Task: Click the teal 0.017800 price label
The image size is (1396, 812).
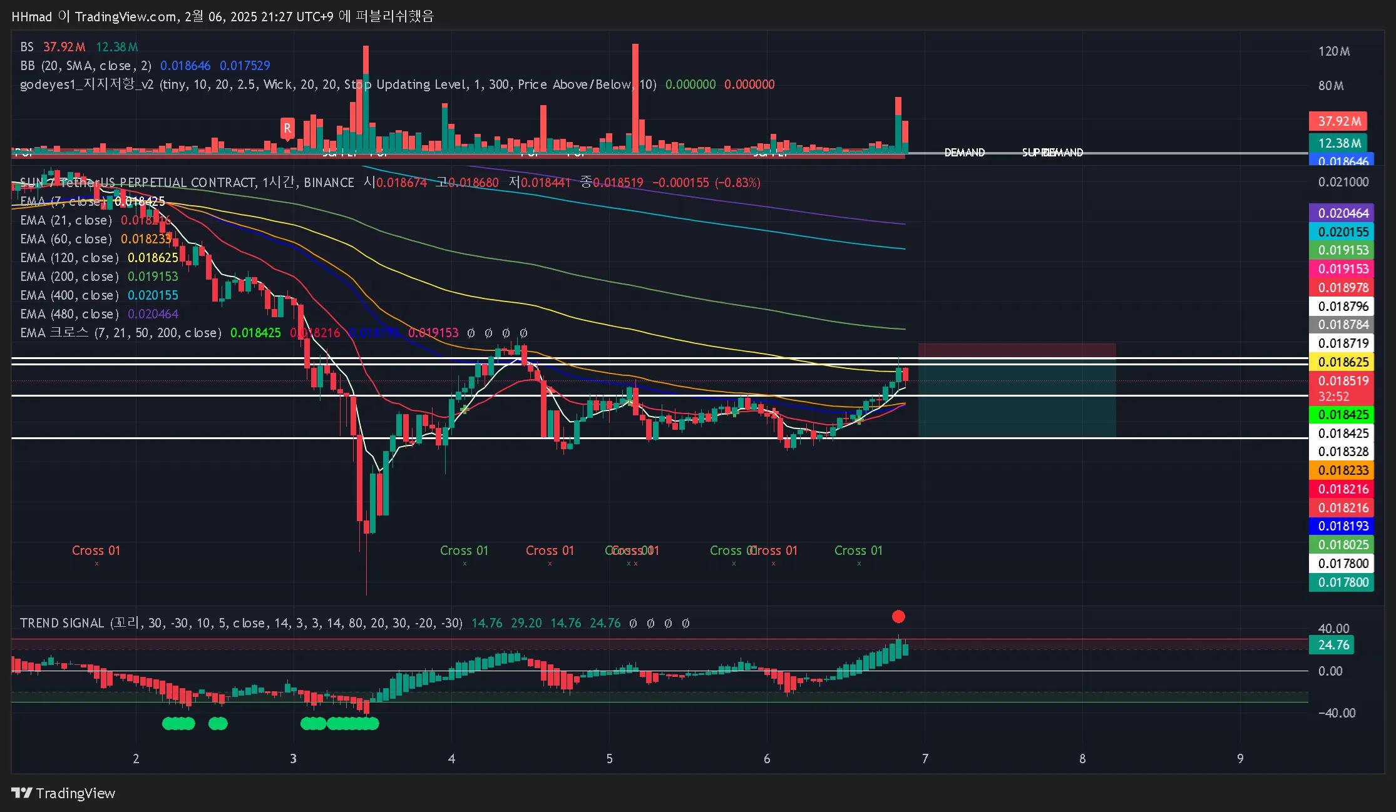Action: (x=1342, y=582)
